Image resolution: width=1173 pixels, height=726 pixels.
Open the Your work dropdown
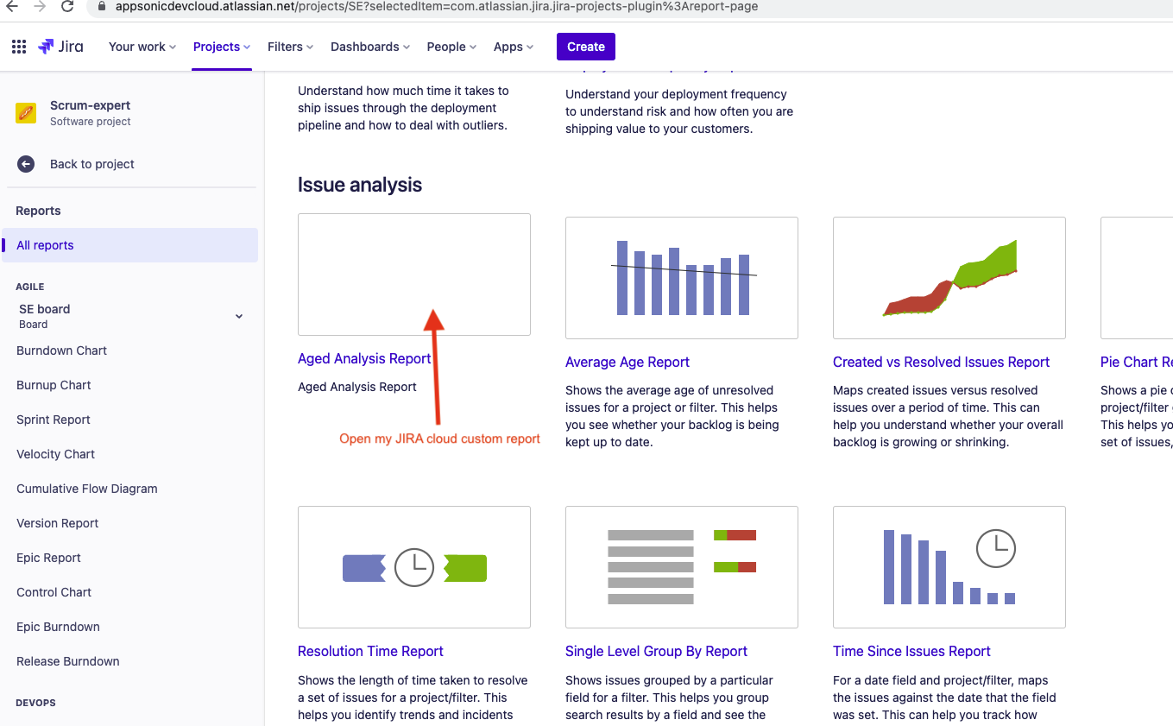(142, 47)
